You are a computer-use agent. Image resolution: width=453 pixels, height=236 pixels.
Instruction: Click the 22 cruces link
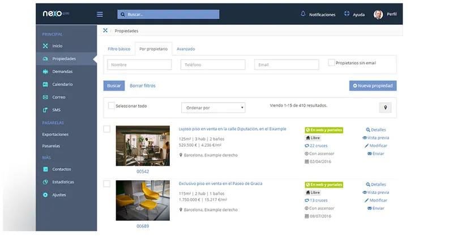(316, 146)
